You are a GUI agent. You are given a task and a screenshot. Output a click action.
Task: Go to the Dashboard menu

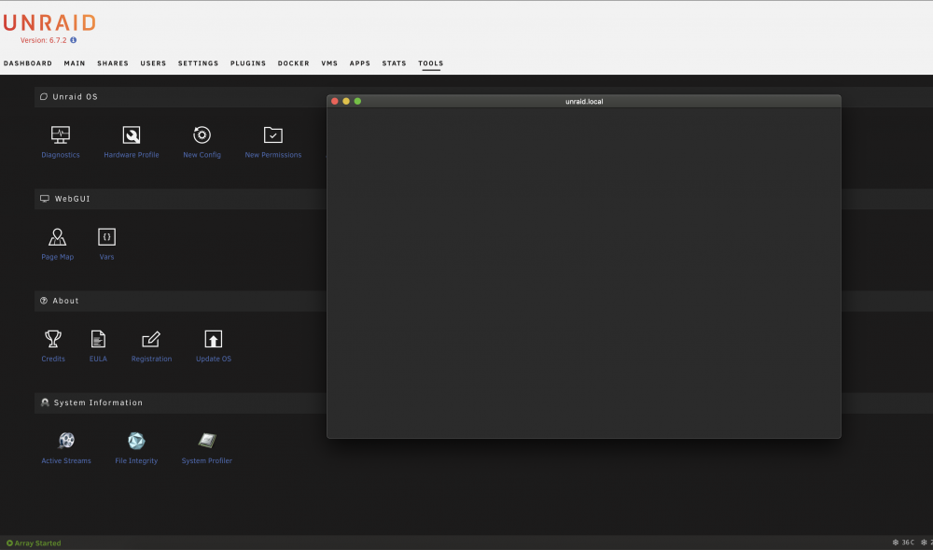click(28, 63)
